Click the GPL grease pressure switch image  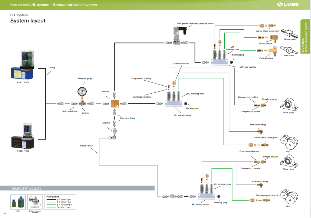coord(180,36)
